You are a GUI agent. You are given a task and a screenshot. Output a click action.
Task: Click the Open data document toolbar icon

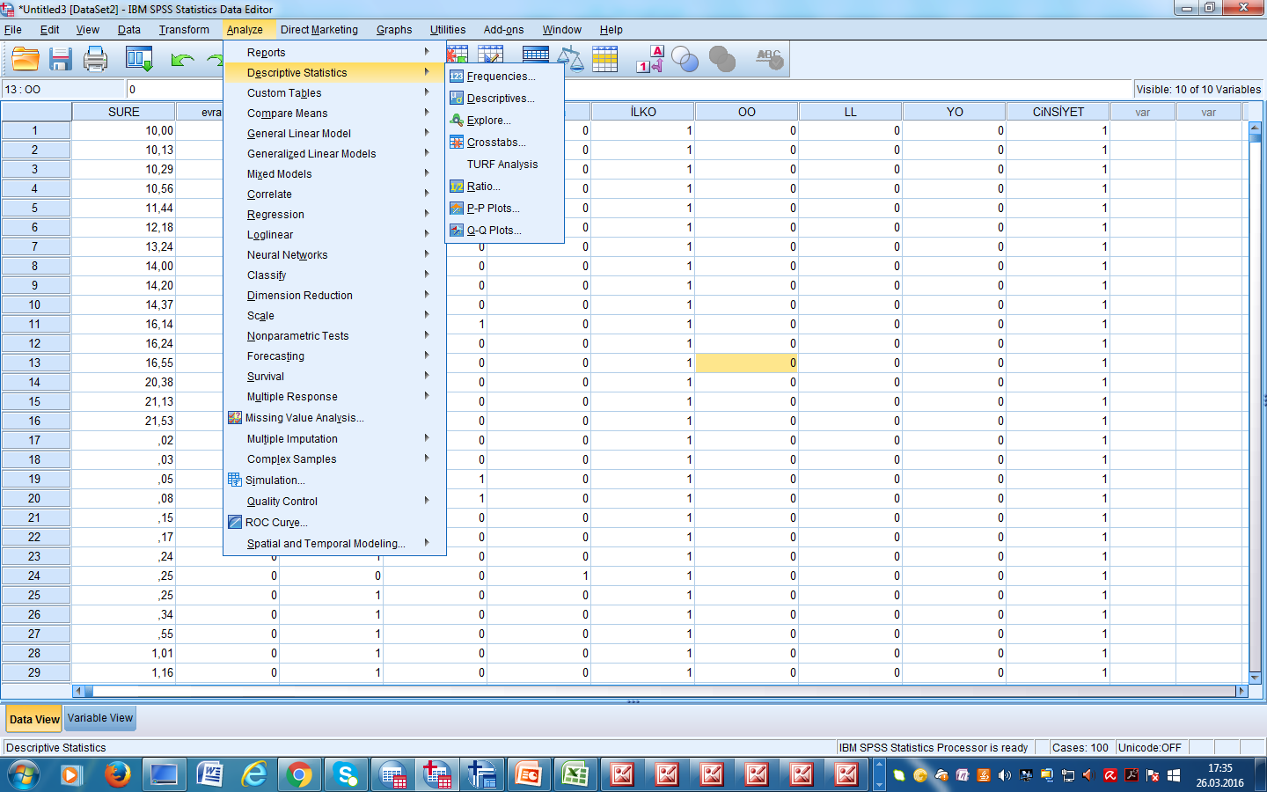pos(26,60)
